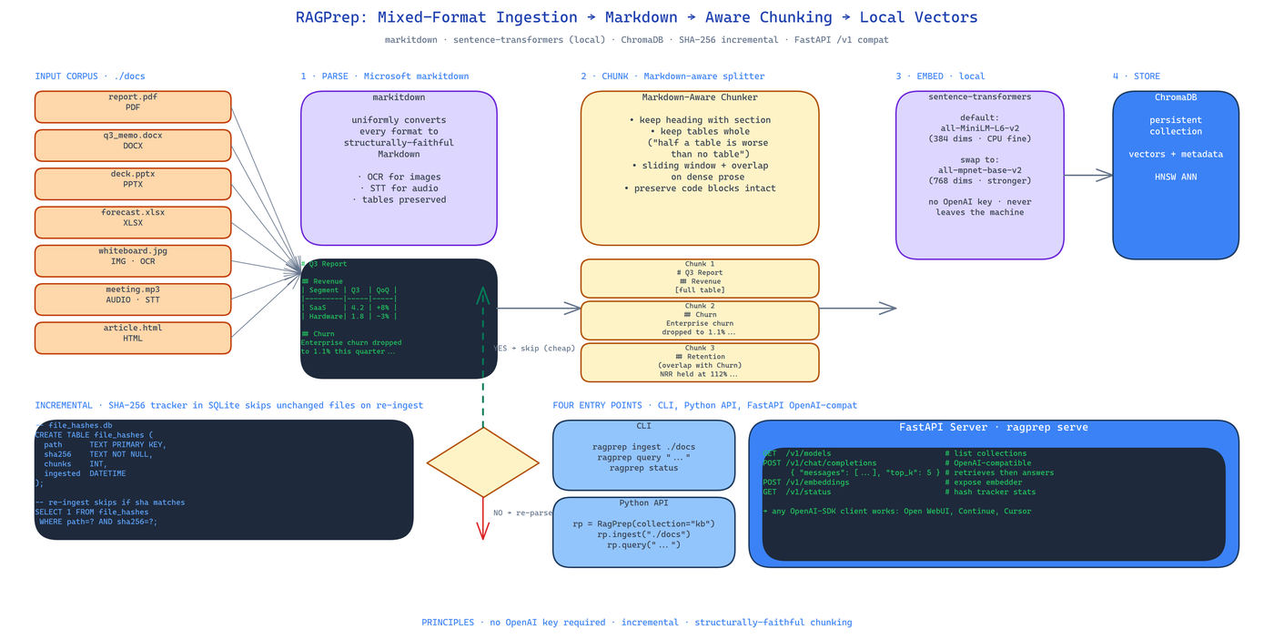Click the report.pdf file box
The width and height of the screenshot is (1274, 639).
click(x=133, y=106)
